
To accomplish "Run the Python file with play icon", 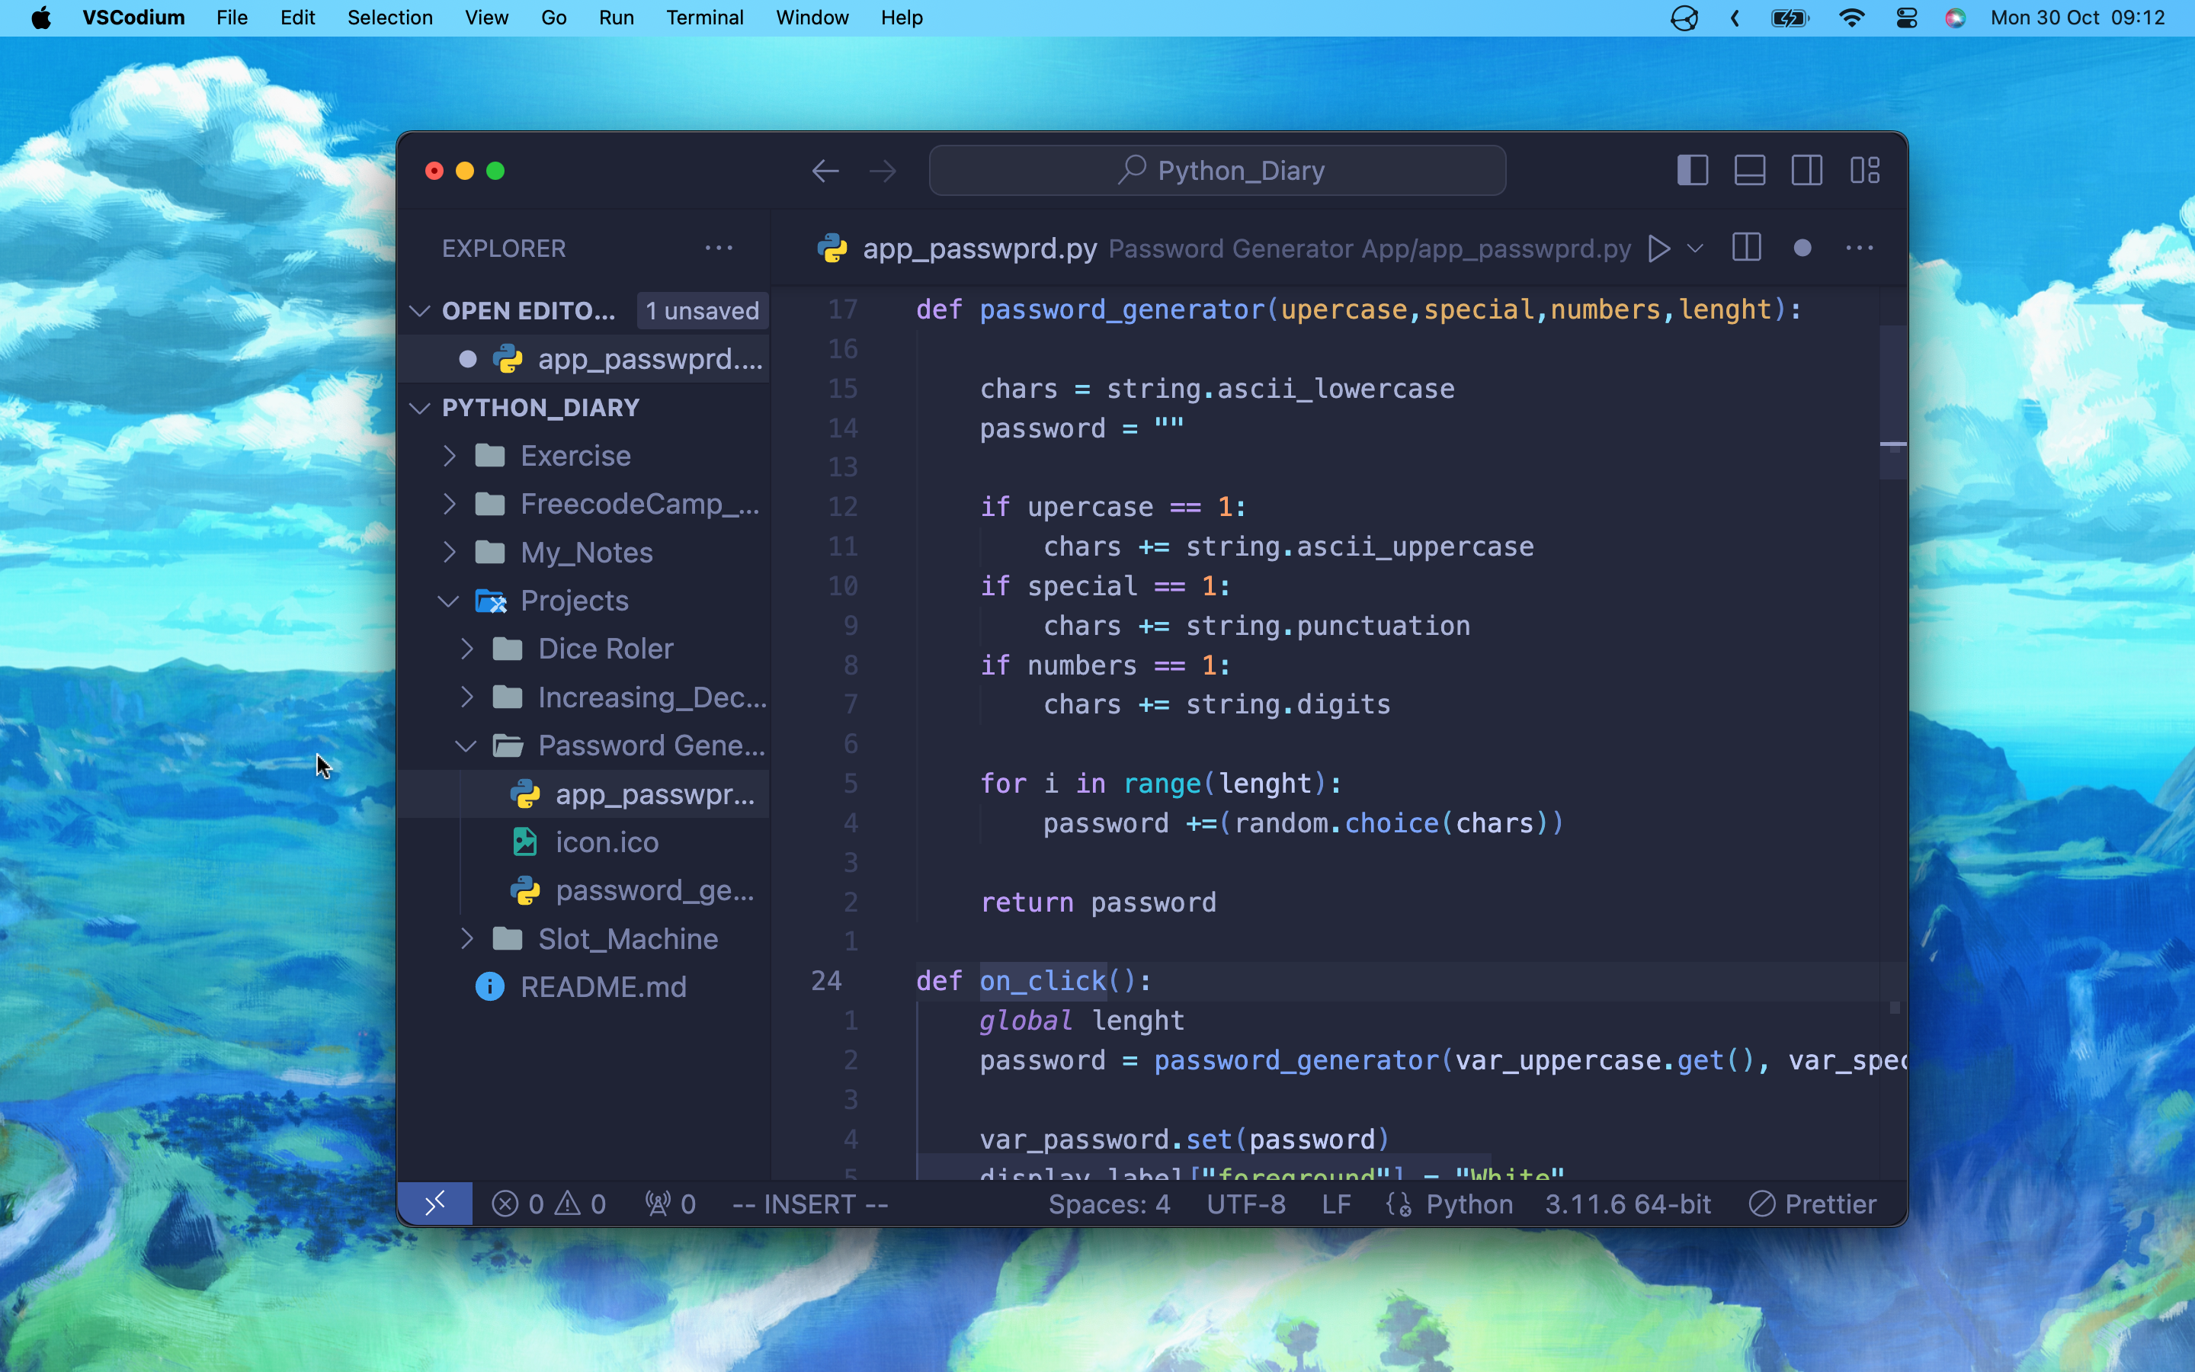I will pos(1659,248).
